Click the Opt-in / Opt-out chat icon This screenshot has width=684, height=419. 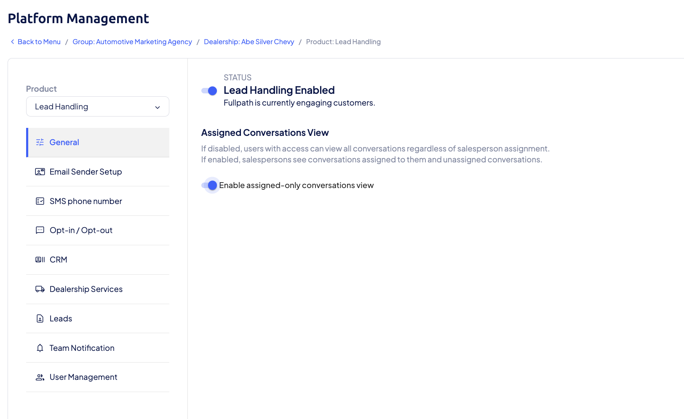point(40,230)
